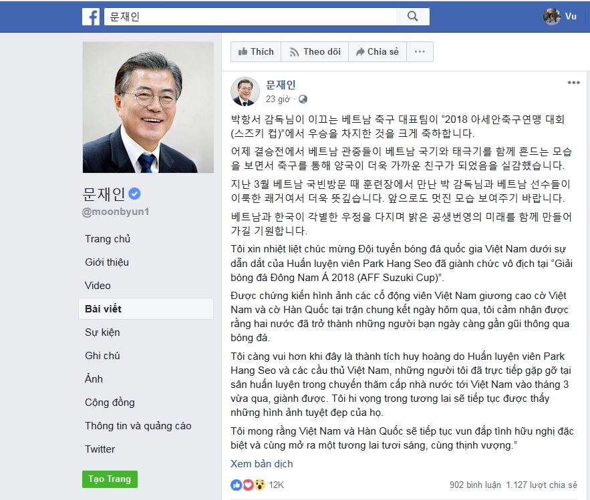The image size is (590, 500).
Task: Click the search input field
Action: coord(250,17)
